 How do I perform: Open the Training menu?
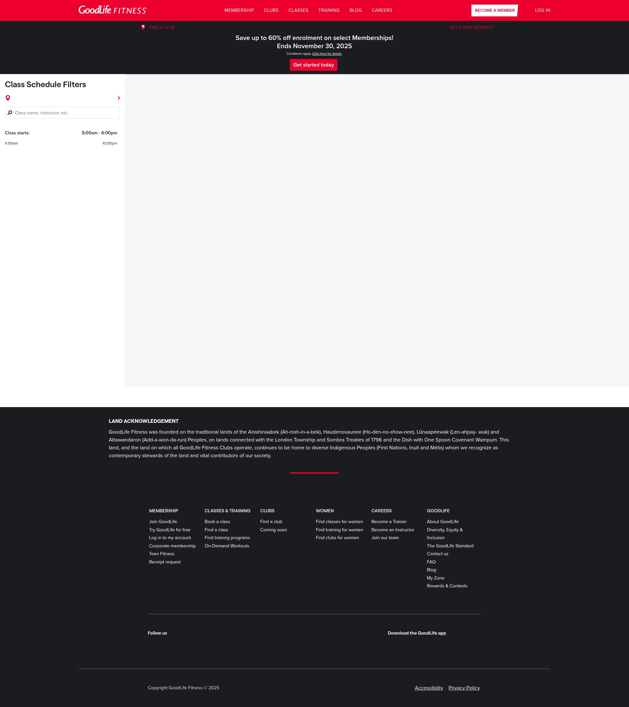pos(329,10)
